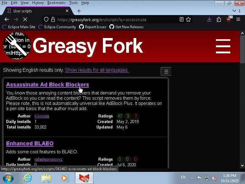Open Eclipse Main Site bookmark
The width and height of the screenshot is (245, 184).
point(19,27)
